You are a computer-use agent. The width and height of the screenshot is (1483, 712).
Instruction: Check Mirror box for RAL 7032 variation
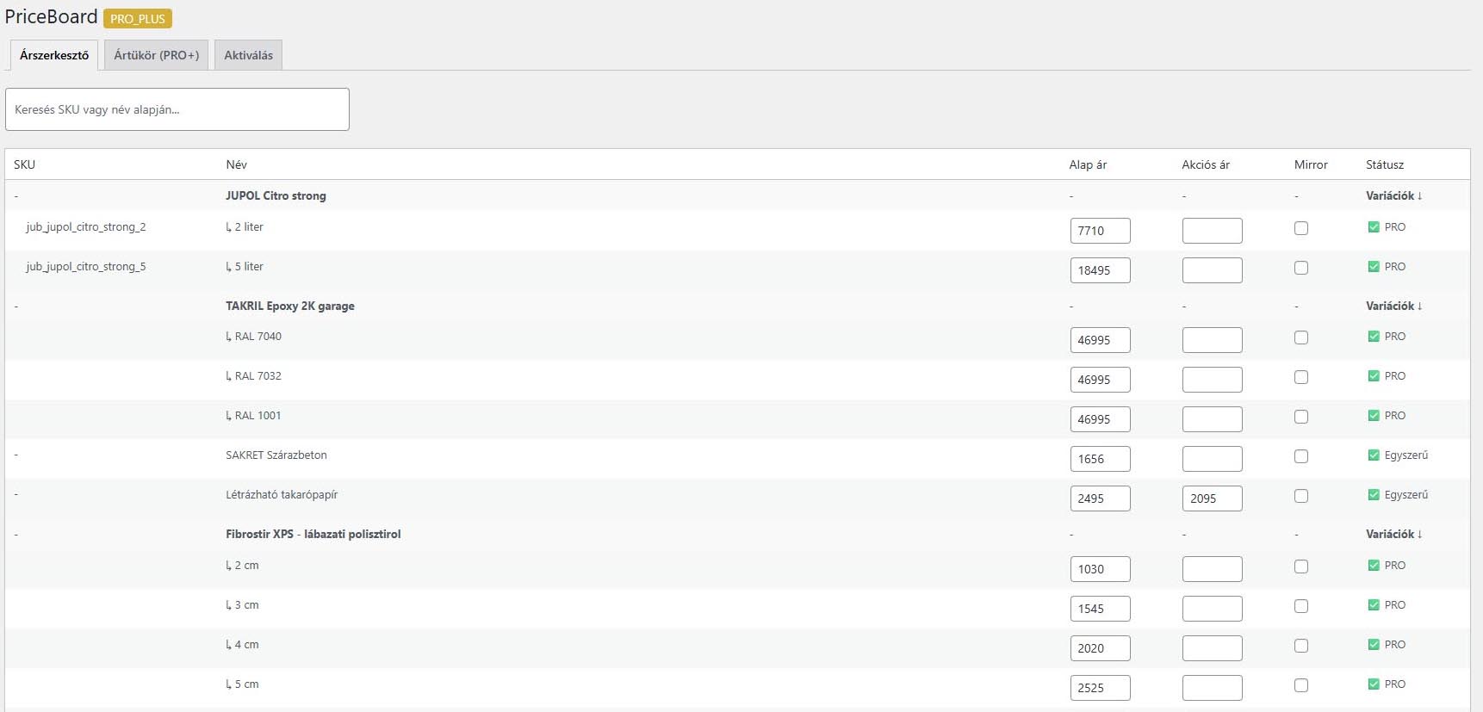1300,377
